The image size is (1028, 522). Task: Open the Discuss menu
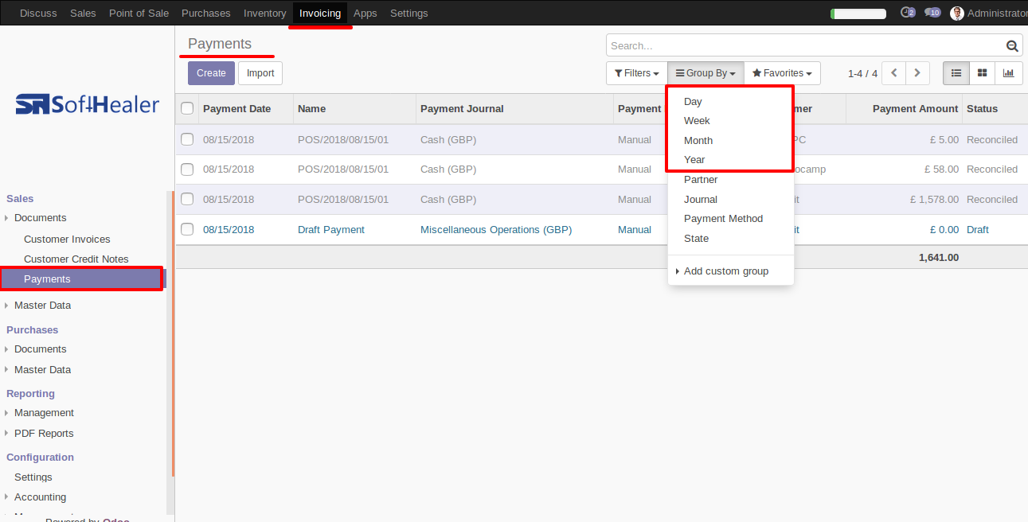(x=38, y=13)
